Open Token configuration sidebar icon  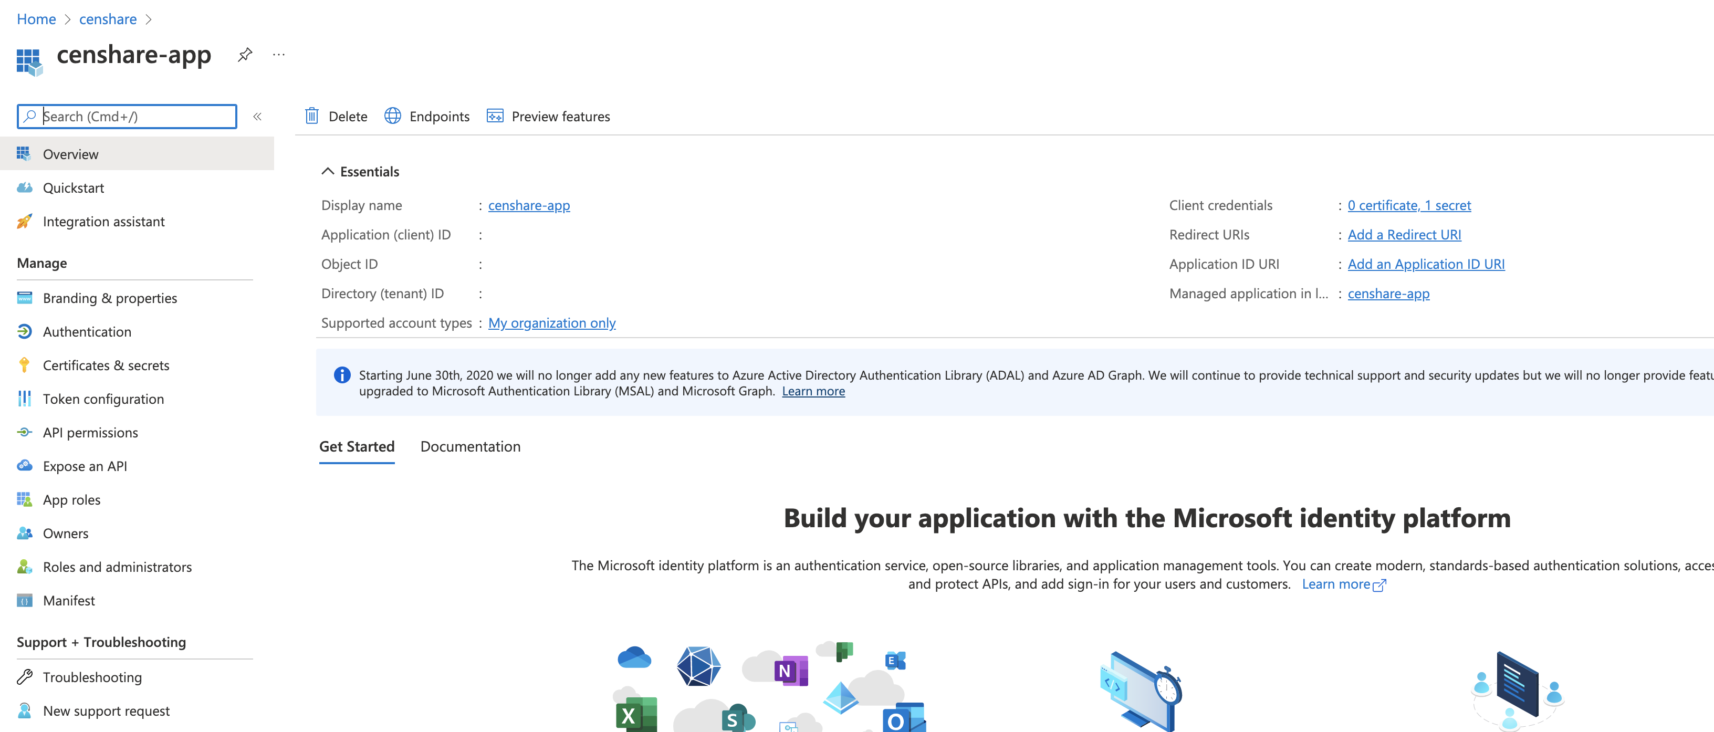tap(25, 399)
